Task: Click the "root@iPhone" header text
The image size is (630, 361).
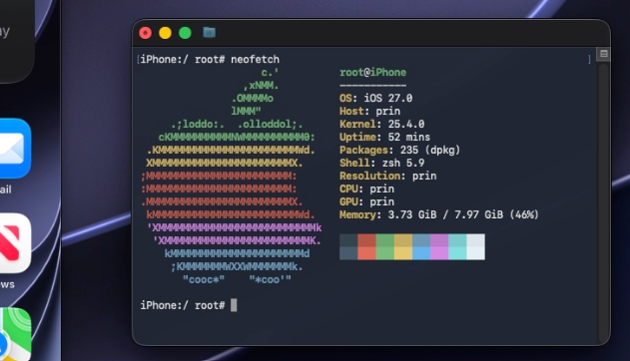Action: coord(372,72)
